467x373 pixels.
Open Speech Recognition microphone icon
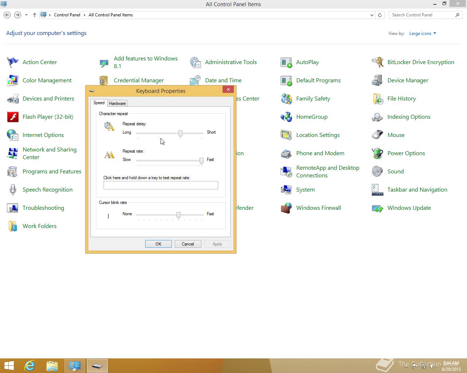click(x=13, y=190)
